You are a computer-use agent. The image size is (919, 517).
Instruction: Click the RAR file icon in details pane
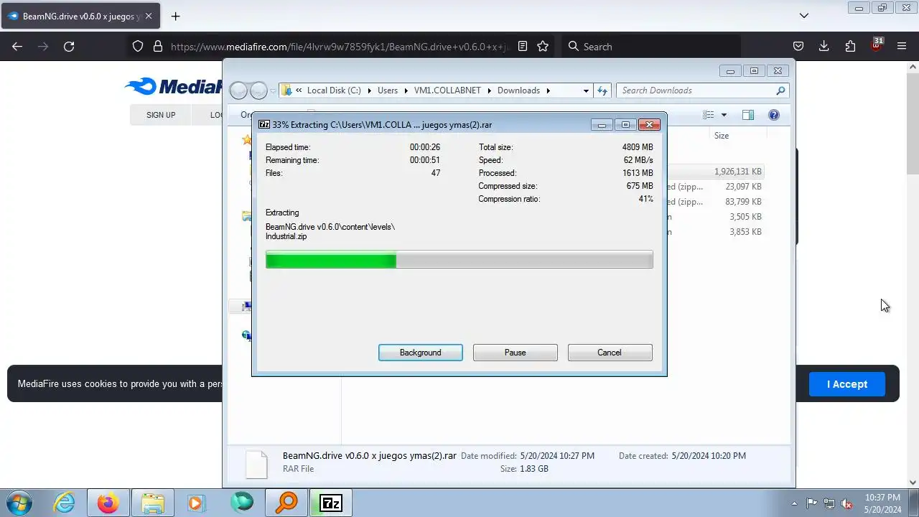point(256,465)
